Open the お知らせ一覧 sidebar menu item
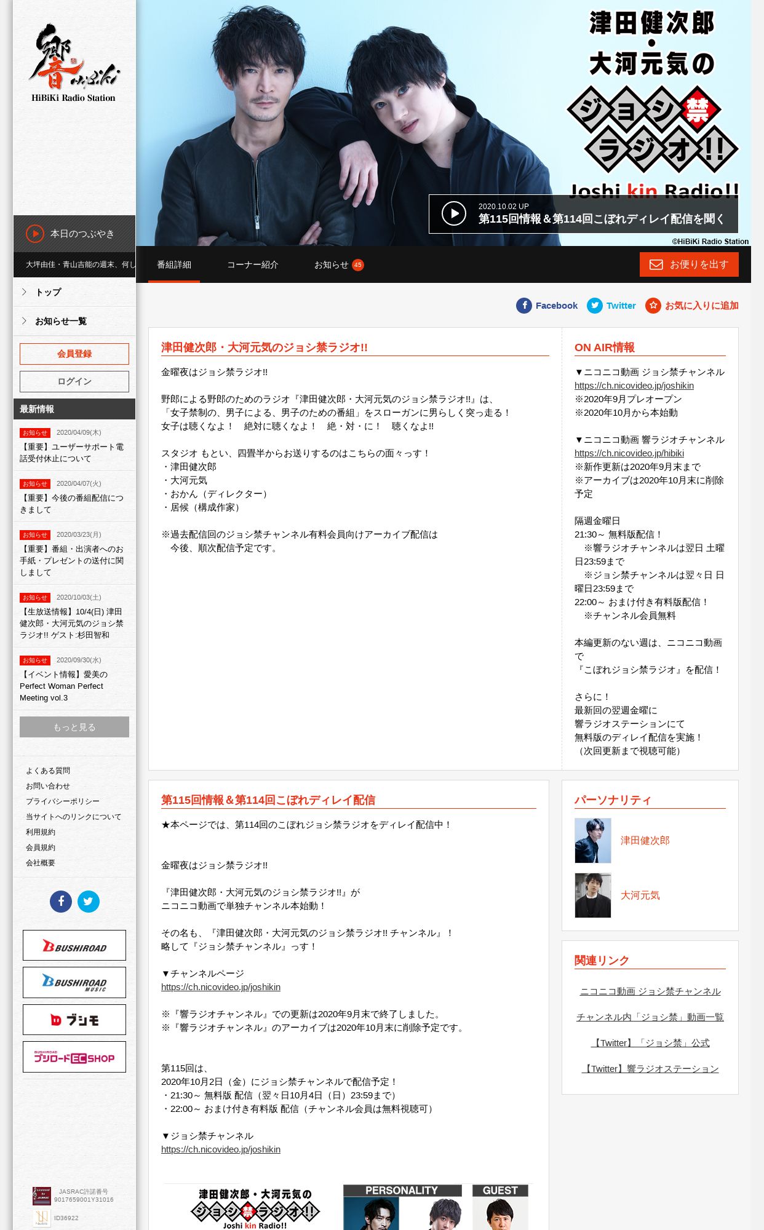The height and width of the screenshot is (1230, 764). tap(74, 321)
